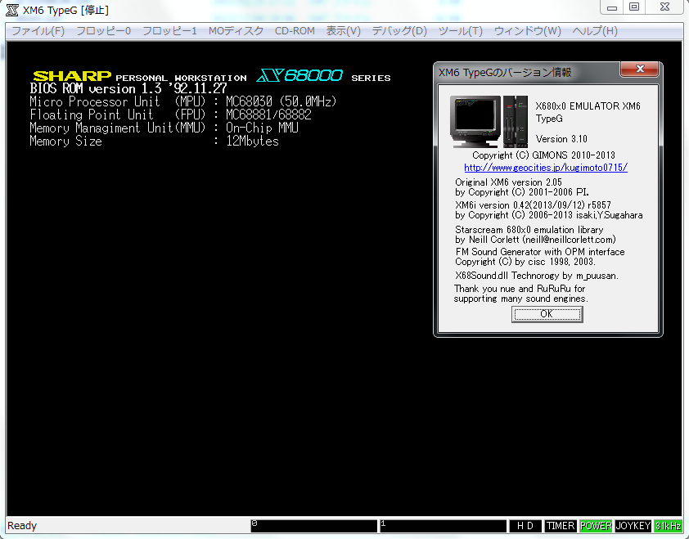Click "Original XM6 version 2.05" text

pos(508,182)
